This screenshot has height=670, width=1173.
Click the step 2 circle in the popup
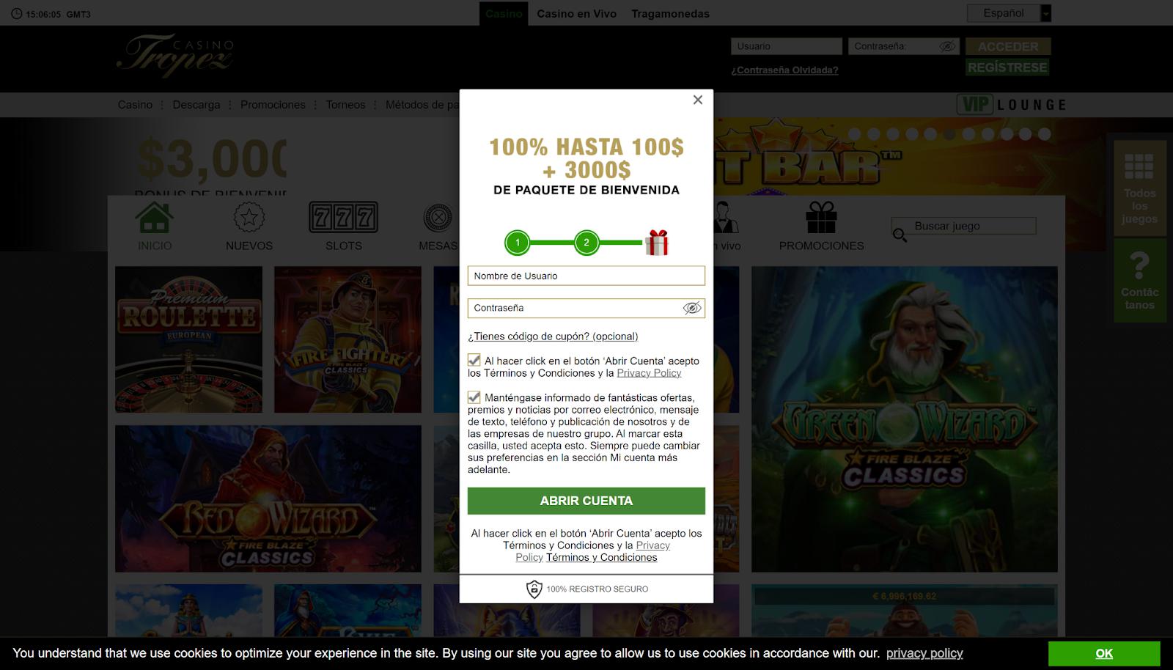(x=586, y=243)
